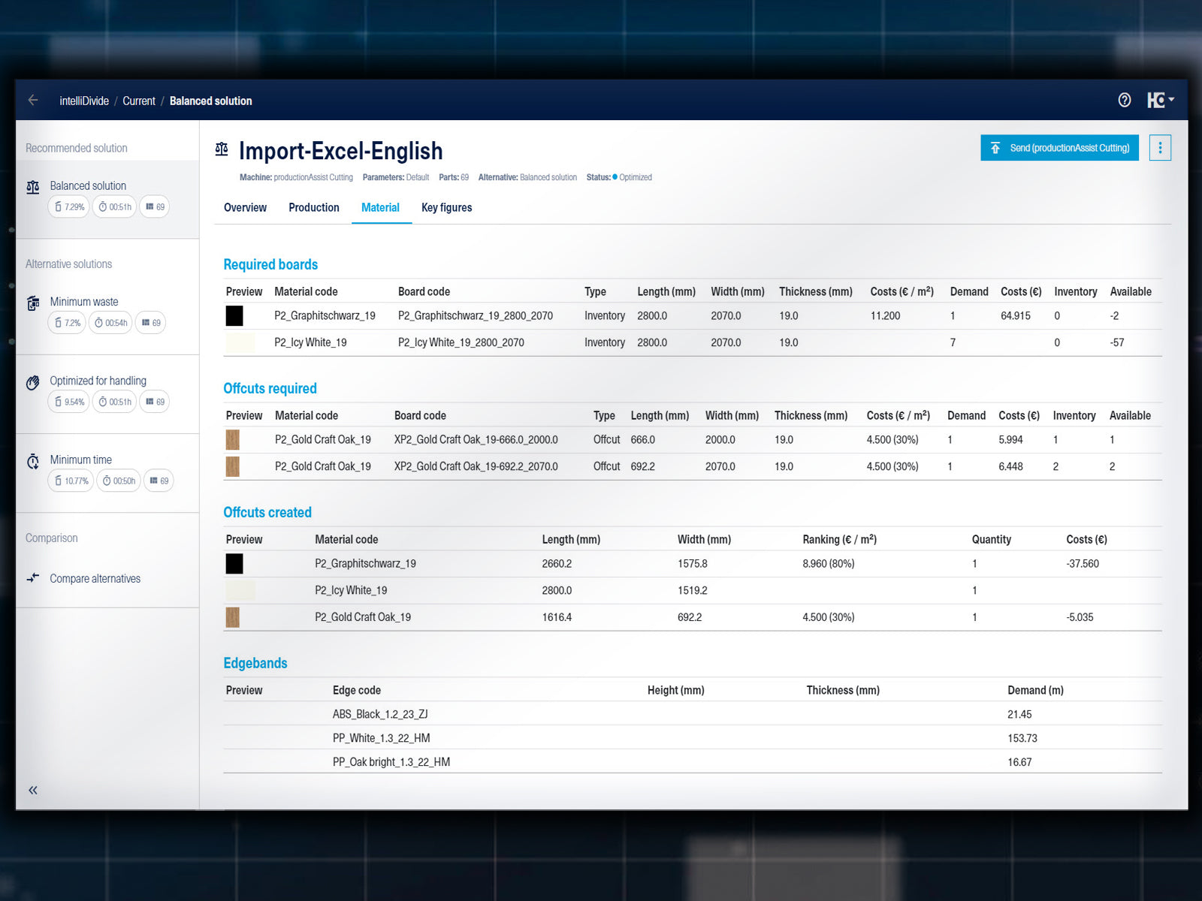Select the Minimum waste solution icon
The image size is (1202, 901).
pyautogui.click(x=33, y=303)
